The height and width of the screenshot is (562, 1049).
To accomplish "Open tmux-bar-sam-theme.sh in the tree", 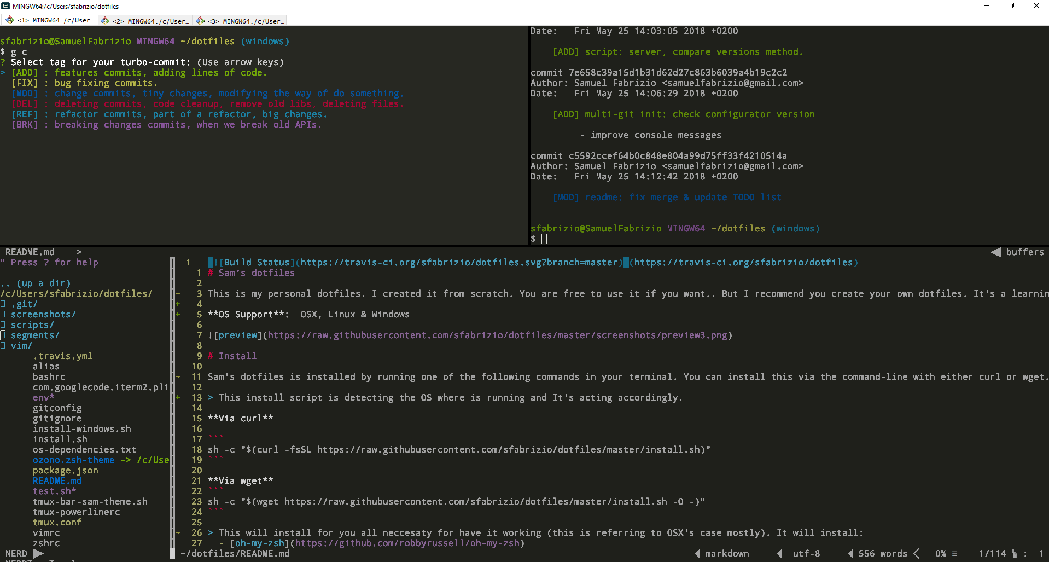I will pyautogui.click(x=90, y=502).
